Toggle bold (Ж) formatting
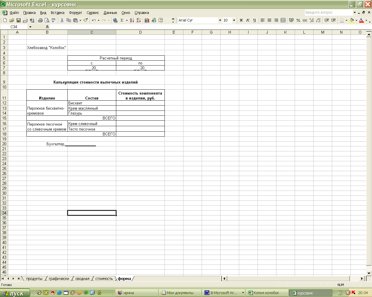Screen dimensions: 372x297 click(x=241, y=20)
